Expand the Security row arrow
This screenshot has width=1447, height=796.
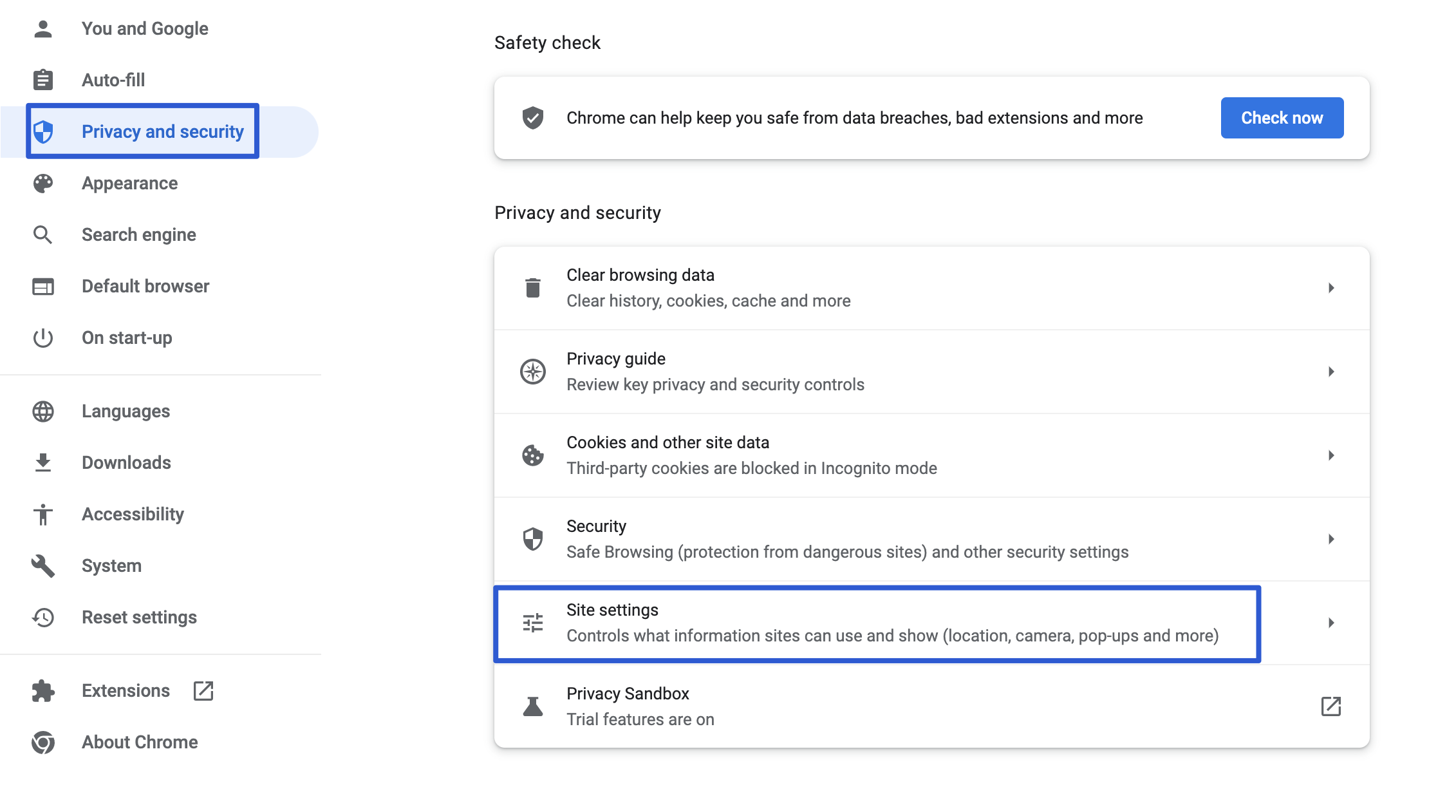(x=1331, y=539)
